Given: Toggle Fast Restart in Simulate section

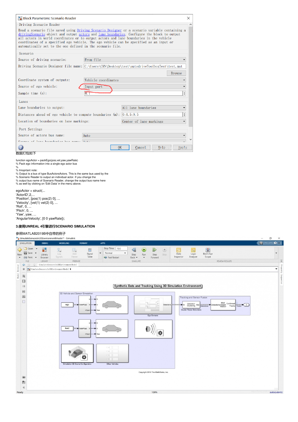Looking at the screenshot, I should 112,257.
